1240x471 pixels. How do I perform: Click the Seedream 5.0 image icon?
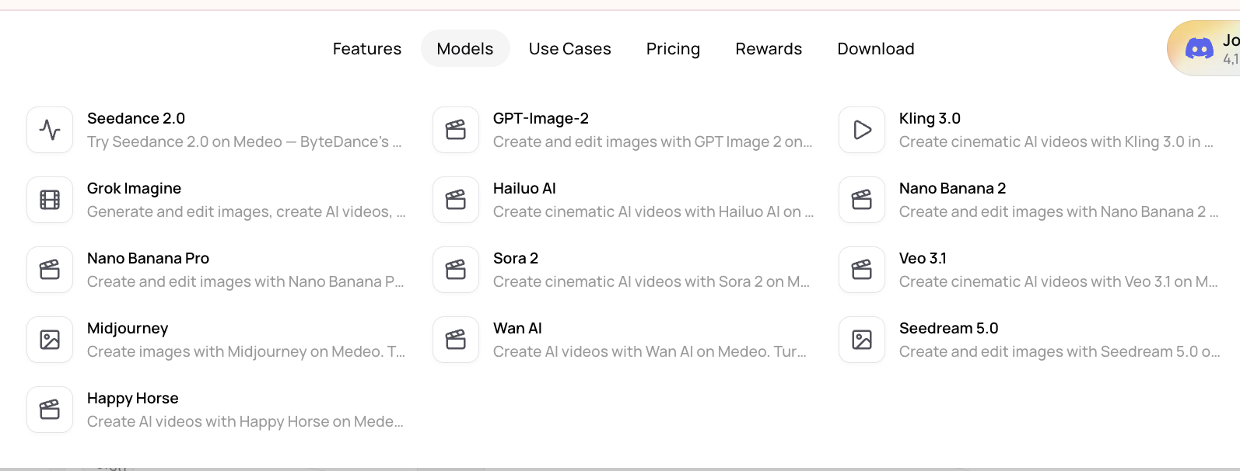point(862,340)
